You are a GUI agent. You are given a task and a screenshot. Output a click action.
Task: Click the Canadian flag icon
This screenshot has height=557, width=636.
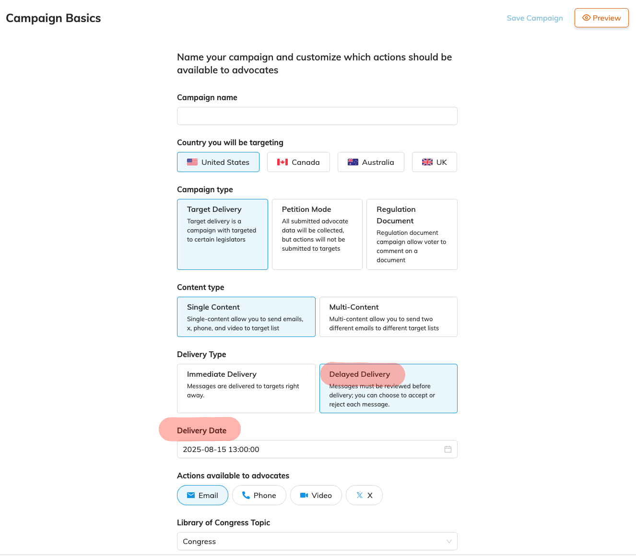(283, 162)
